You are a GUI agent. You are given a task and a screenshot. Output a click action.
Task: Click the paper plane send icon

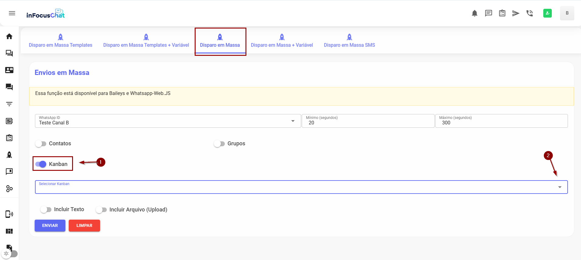pyautogui.click(x=516, y=13)
